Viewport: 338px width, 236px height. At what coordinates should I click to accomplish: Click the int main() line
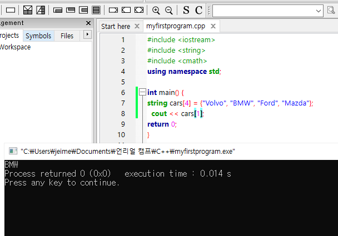point(165,93)
